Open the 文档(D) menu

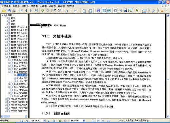35,6
